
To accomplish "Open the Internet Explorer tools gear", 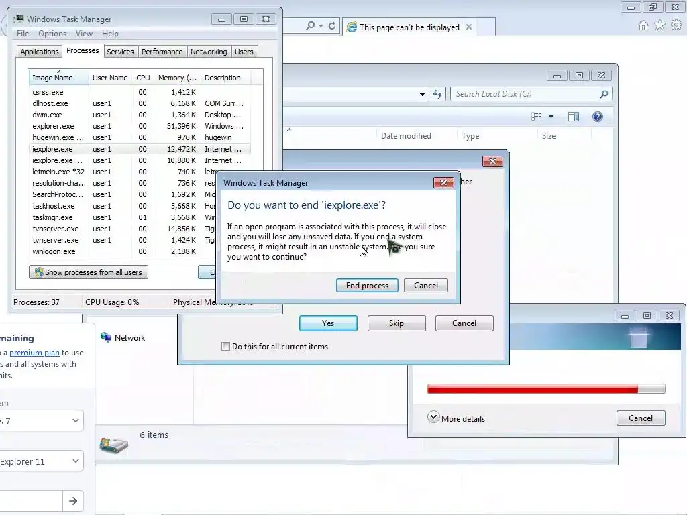I will [x=676, y=25].
